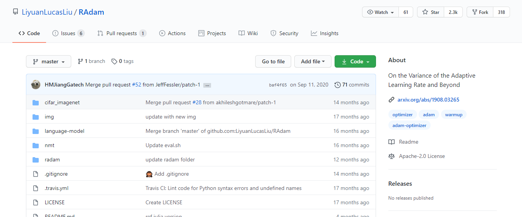Screen dimensions: 522x217
Task: Star the RAdam repository
Action: click(431, 12)
